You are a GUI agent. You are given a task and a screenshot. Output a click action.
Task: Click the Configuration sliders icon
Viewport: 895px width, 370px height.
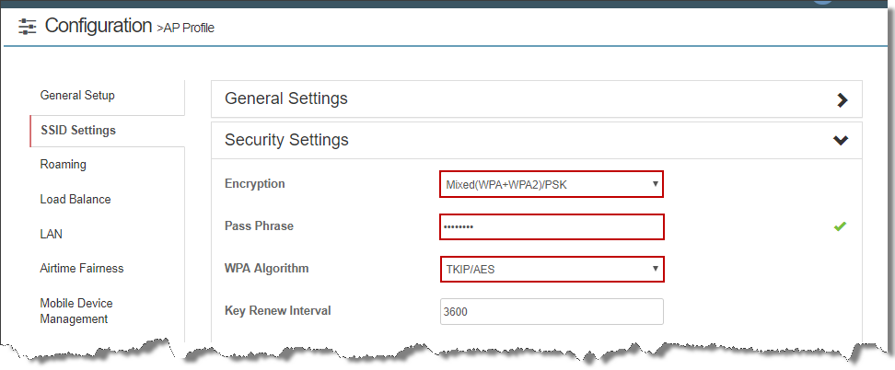pos(27,27)
